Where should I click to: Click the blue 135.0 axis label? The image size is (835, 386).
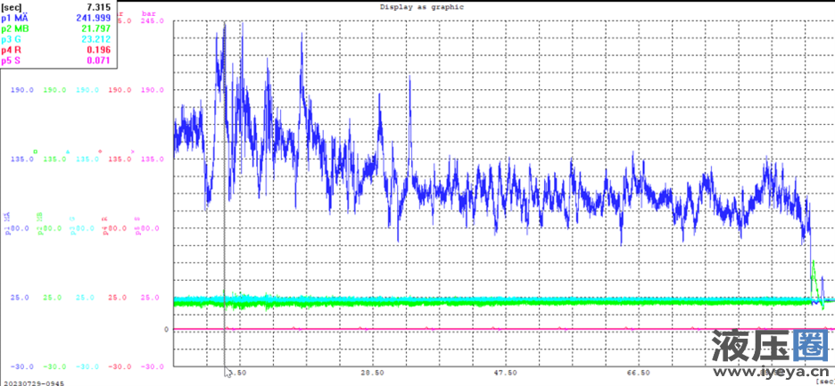coord(22,160)
